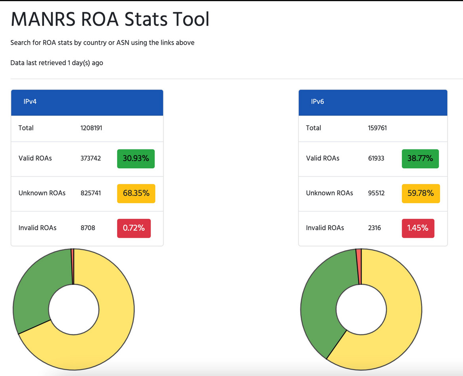Click the 'Unknown ROAs' label in IPv4 table

click(x=42, y=193)
